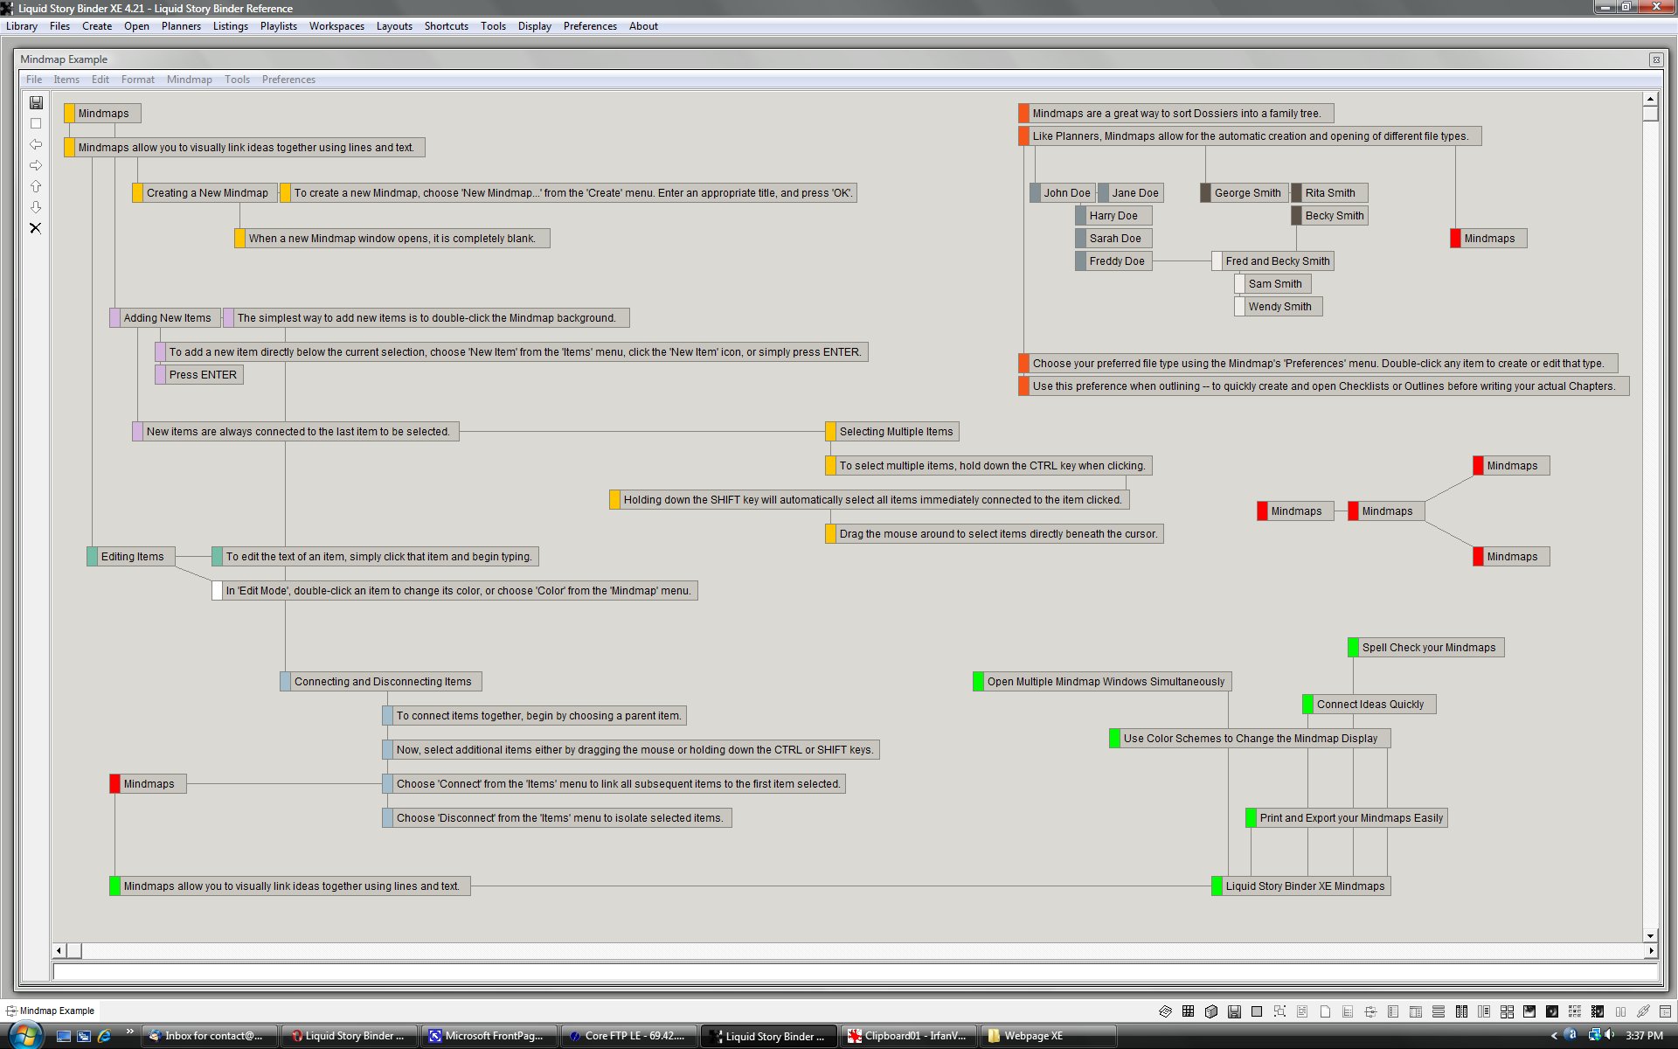This screenshot has width=1678, height=1049.
Task: Click orange swatch of 'Selecting Multiple Items'
Action: 830,432
